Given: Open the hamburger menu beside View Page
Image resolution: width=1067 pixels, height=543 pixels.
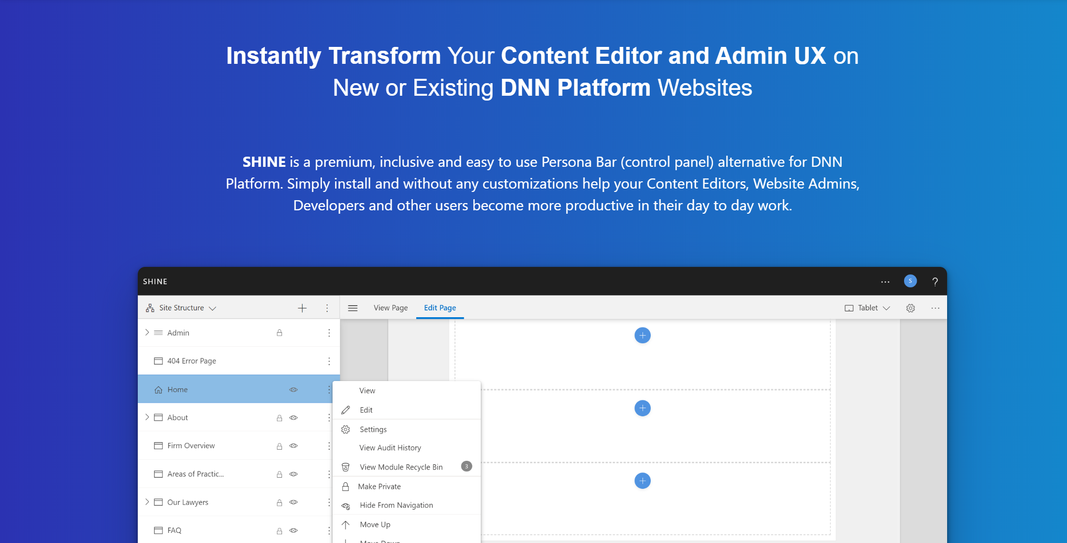Looking at the screenshot, I should (x=353, y=308).
